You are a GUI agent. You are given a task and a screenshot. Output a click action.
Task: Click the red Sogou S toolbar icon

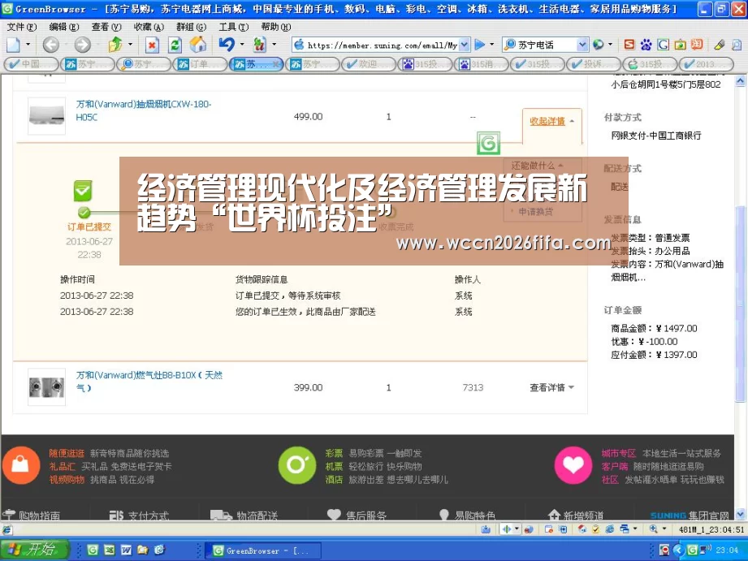point(629,45)
